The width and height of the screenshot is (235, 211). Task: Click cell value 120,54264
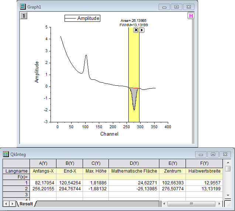click(69, 183)
